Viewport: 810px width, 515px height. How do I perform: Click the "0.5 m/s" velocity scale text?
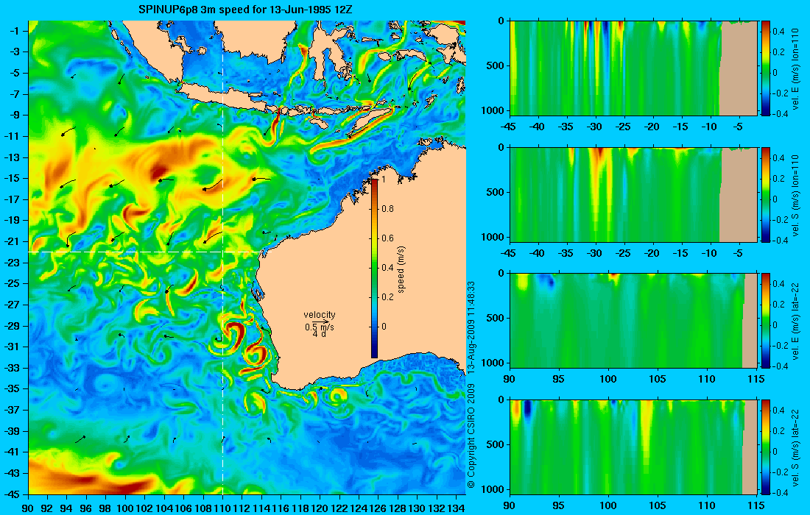click(320, 327)
